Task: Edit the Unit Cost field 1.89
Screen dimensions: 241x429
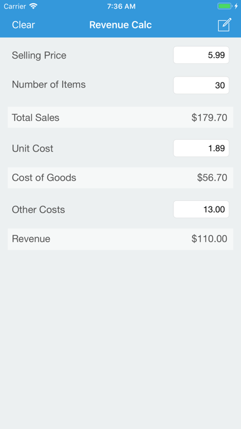Action: (201, 149)
